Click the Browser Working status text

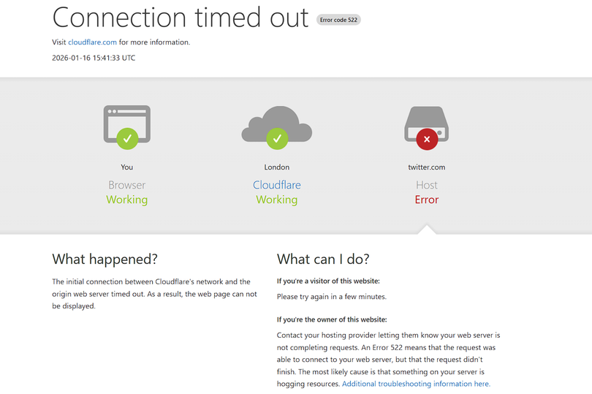(126, 200)
